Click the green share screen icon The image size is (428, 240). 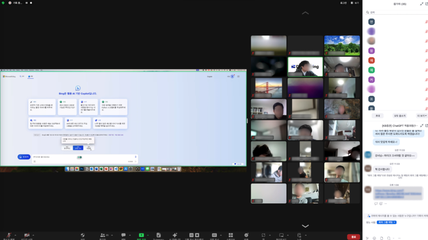pyautogui.click(x=141, y=235)
